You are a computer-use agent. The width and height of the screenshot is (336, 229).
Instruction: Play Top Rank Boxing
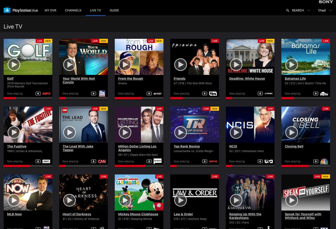(180, 132)
